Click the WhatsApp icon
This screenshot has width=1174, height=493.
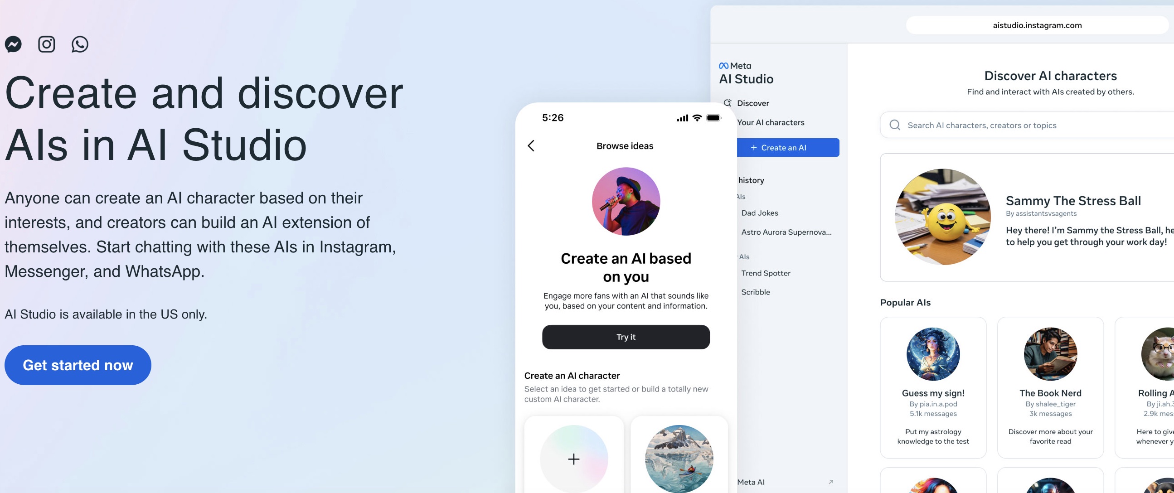(80, 43)
